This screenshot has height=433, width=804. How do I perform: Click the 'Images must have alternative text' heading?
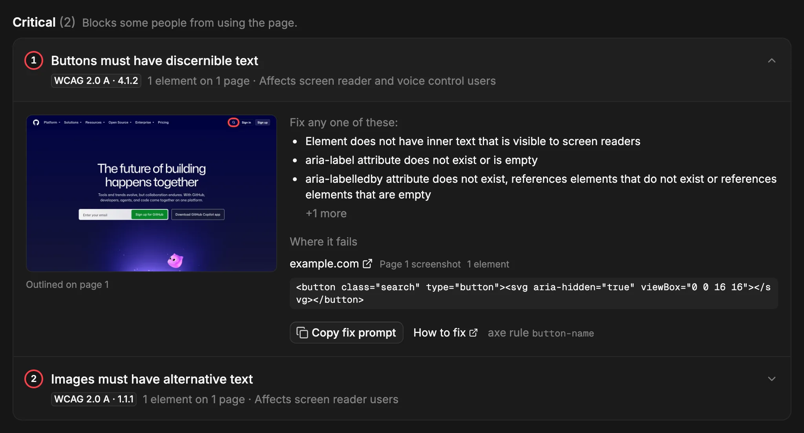(x=152, y=379)
